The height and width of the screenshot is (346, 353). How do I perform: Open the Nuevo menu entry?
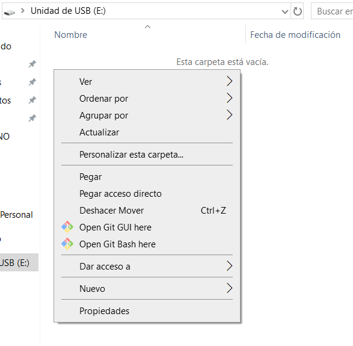[147, 289]
